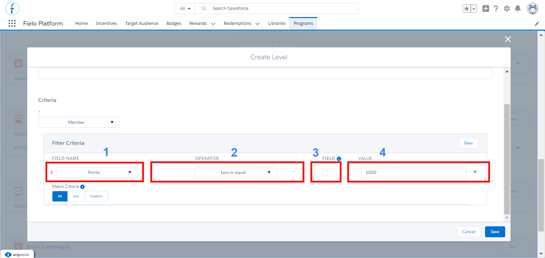Image resolution: width=545 pixels, height=258 pixels.
Task: Click the page scrollbar down arrow
Action: pos(541,254)
